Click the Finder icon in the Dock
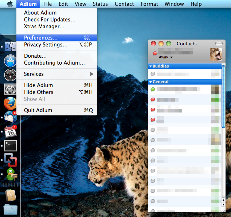The width and height of the screenshot is (231, 217). [10, 46]
